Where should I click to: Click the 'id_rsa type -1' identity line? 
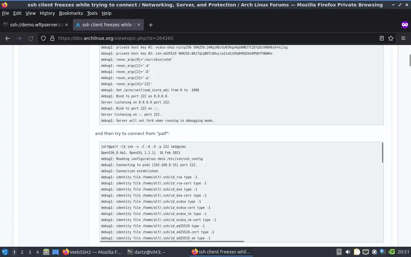click(x=149, y=177)
